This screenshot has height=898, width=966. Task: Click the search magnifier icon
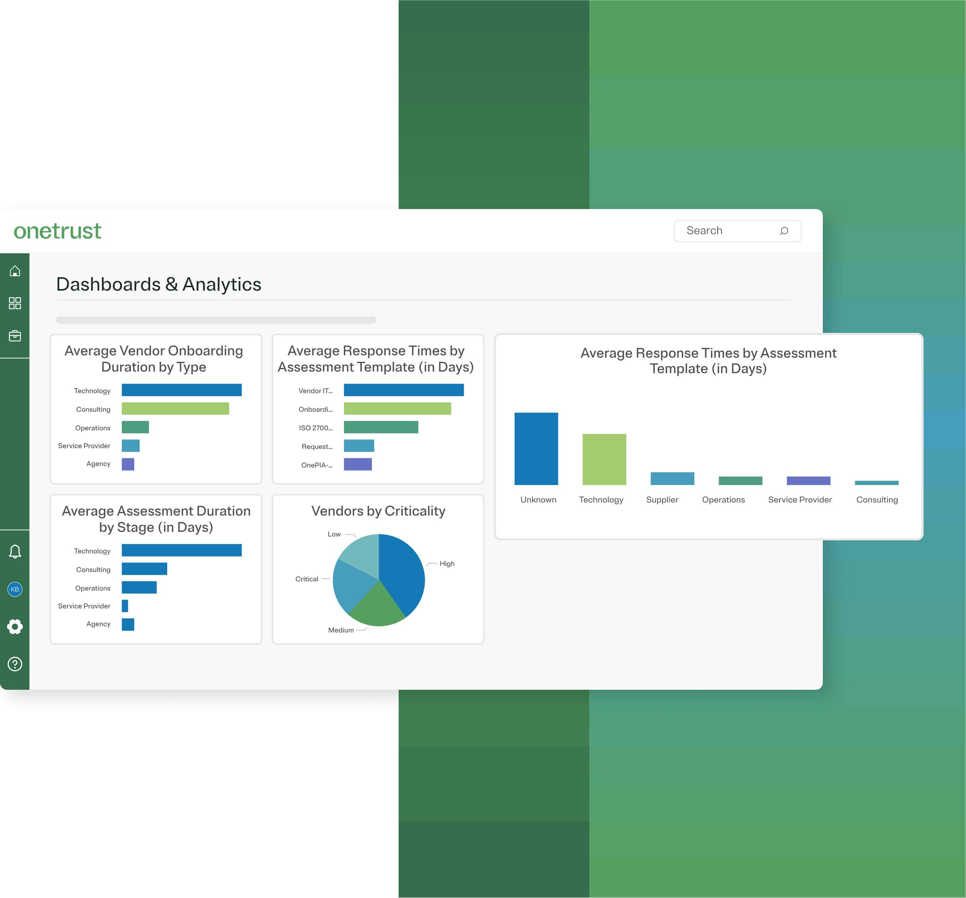[x=784, y=231]
